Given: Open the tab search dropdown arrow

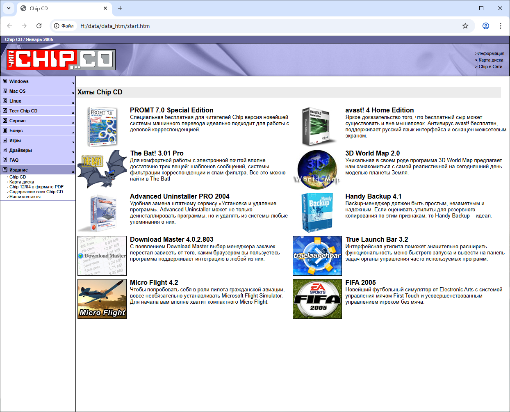Looking at the screenshot, I should 9,8.
